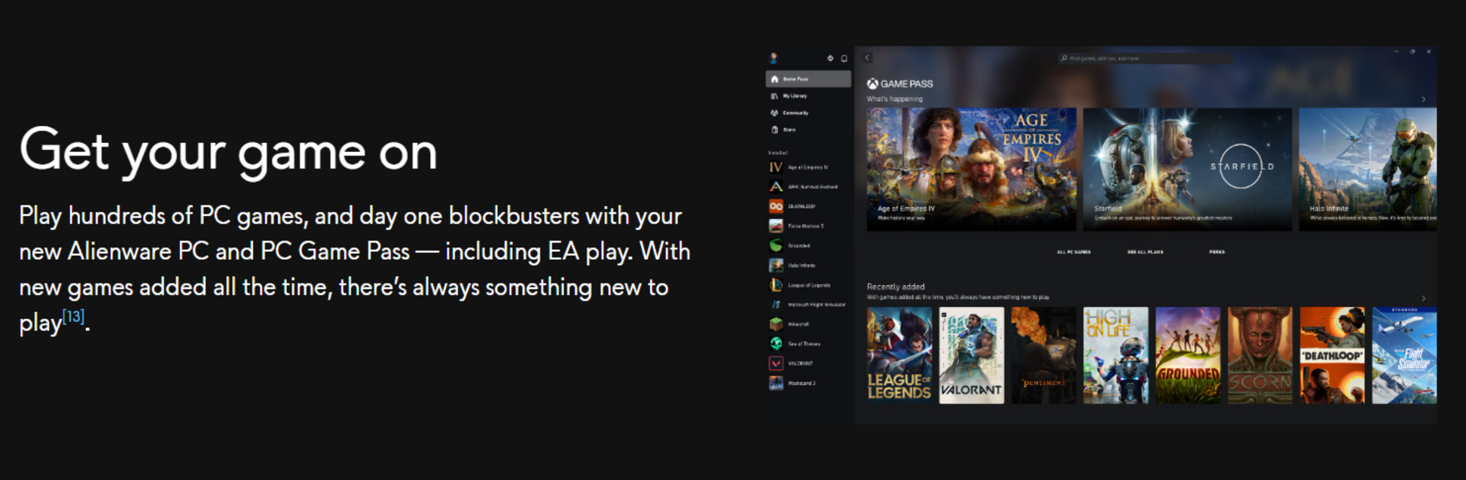Click the Sea of Thieves skull icon

point(775,344)
